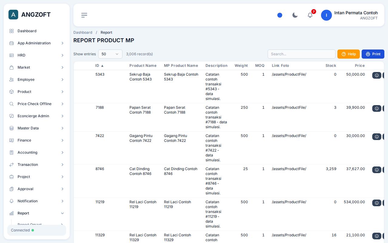Viewport: 388px width, 243px height.
Task: Open the Project menu item
Action: pyautogui.click(x=37, y=177)
